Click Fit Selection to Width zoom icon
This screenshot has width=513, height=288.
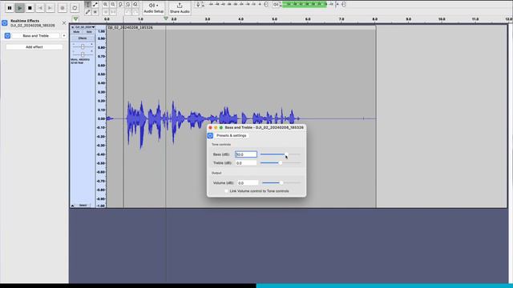click(120, 4)
